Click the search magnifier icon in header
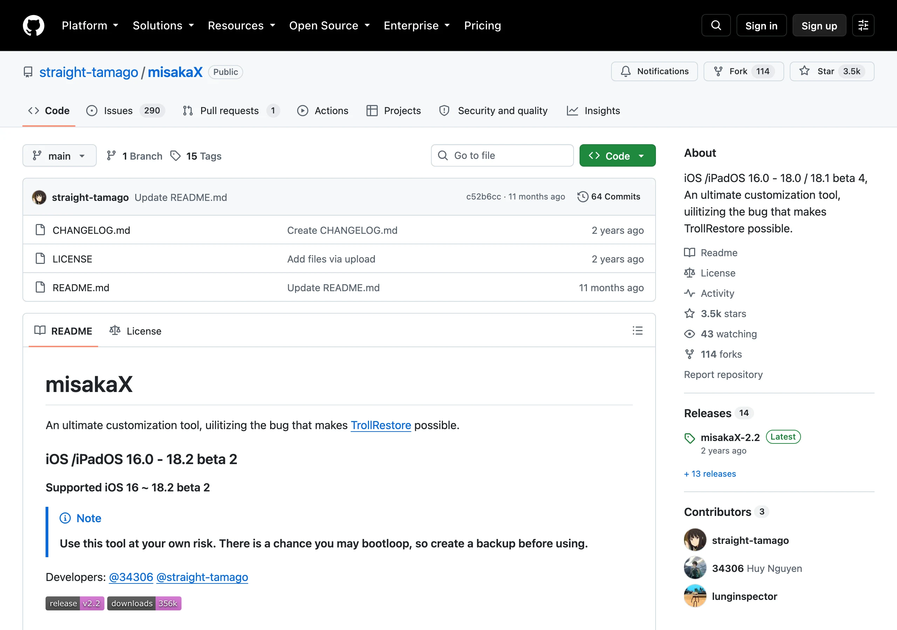 pos(716,25)
